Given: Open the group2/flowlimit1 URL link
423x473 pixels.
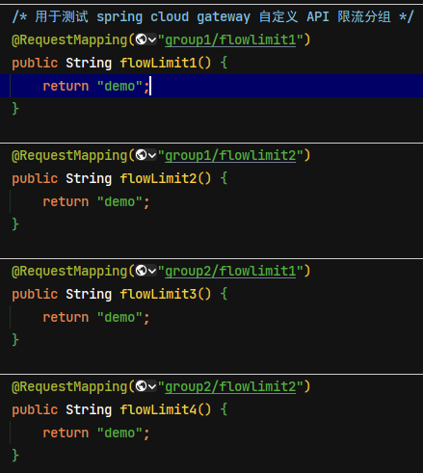Looking at the screenshot, I should click(x=230, y=272).
